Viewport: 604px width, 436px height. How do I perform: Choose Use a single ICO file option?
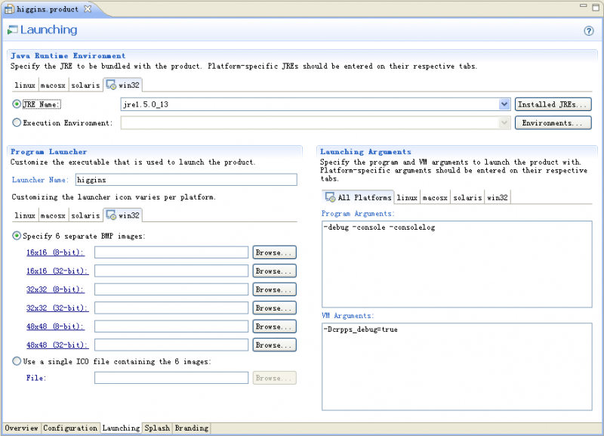(17, 361)
